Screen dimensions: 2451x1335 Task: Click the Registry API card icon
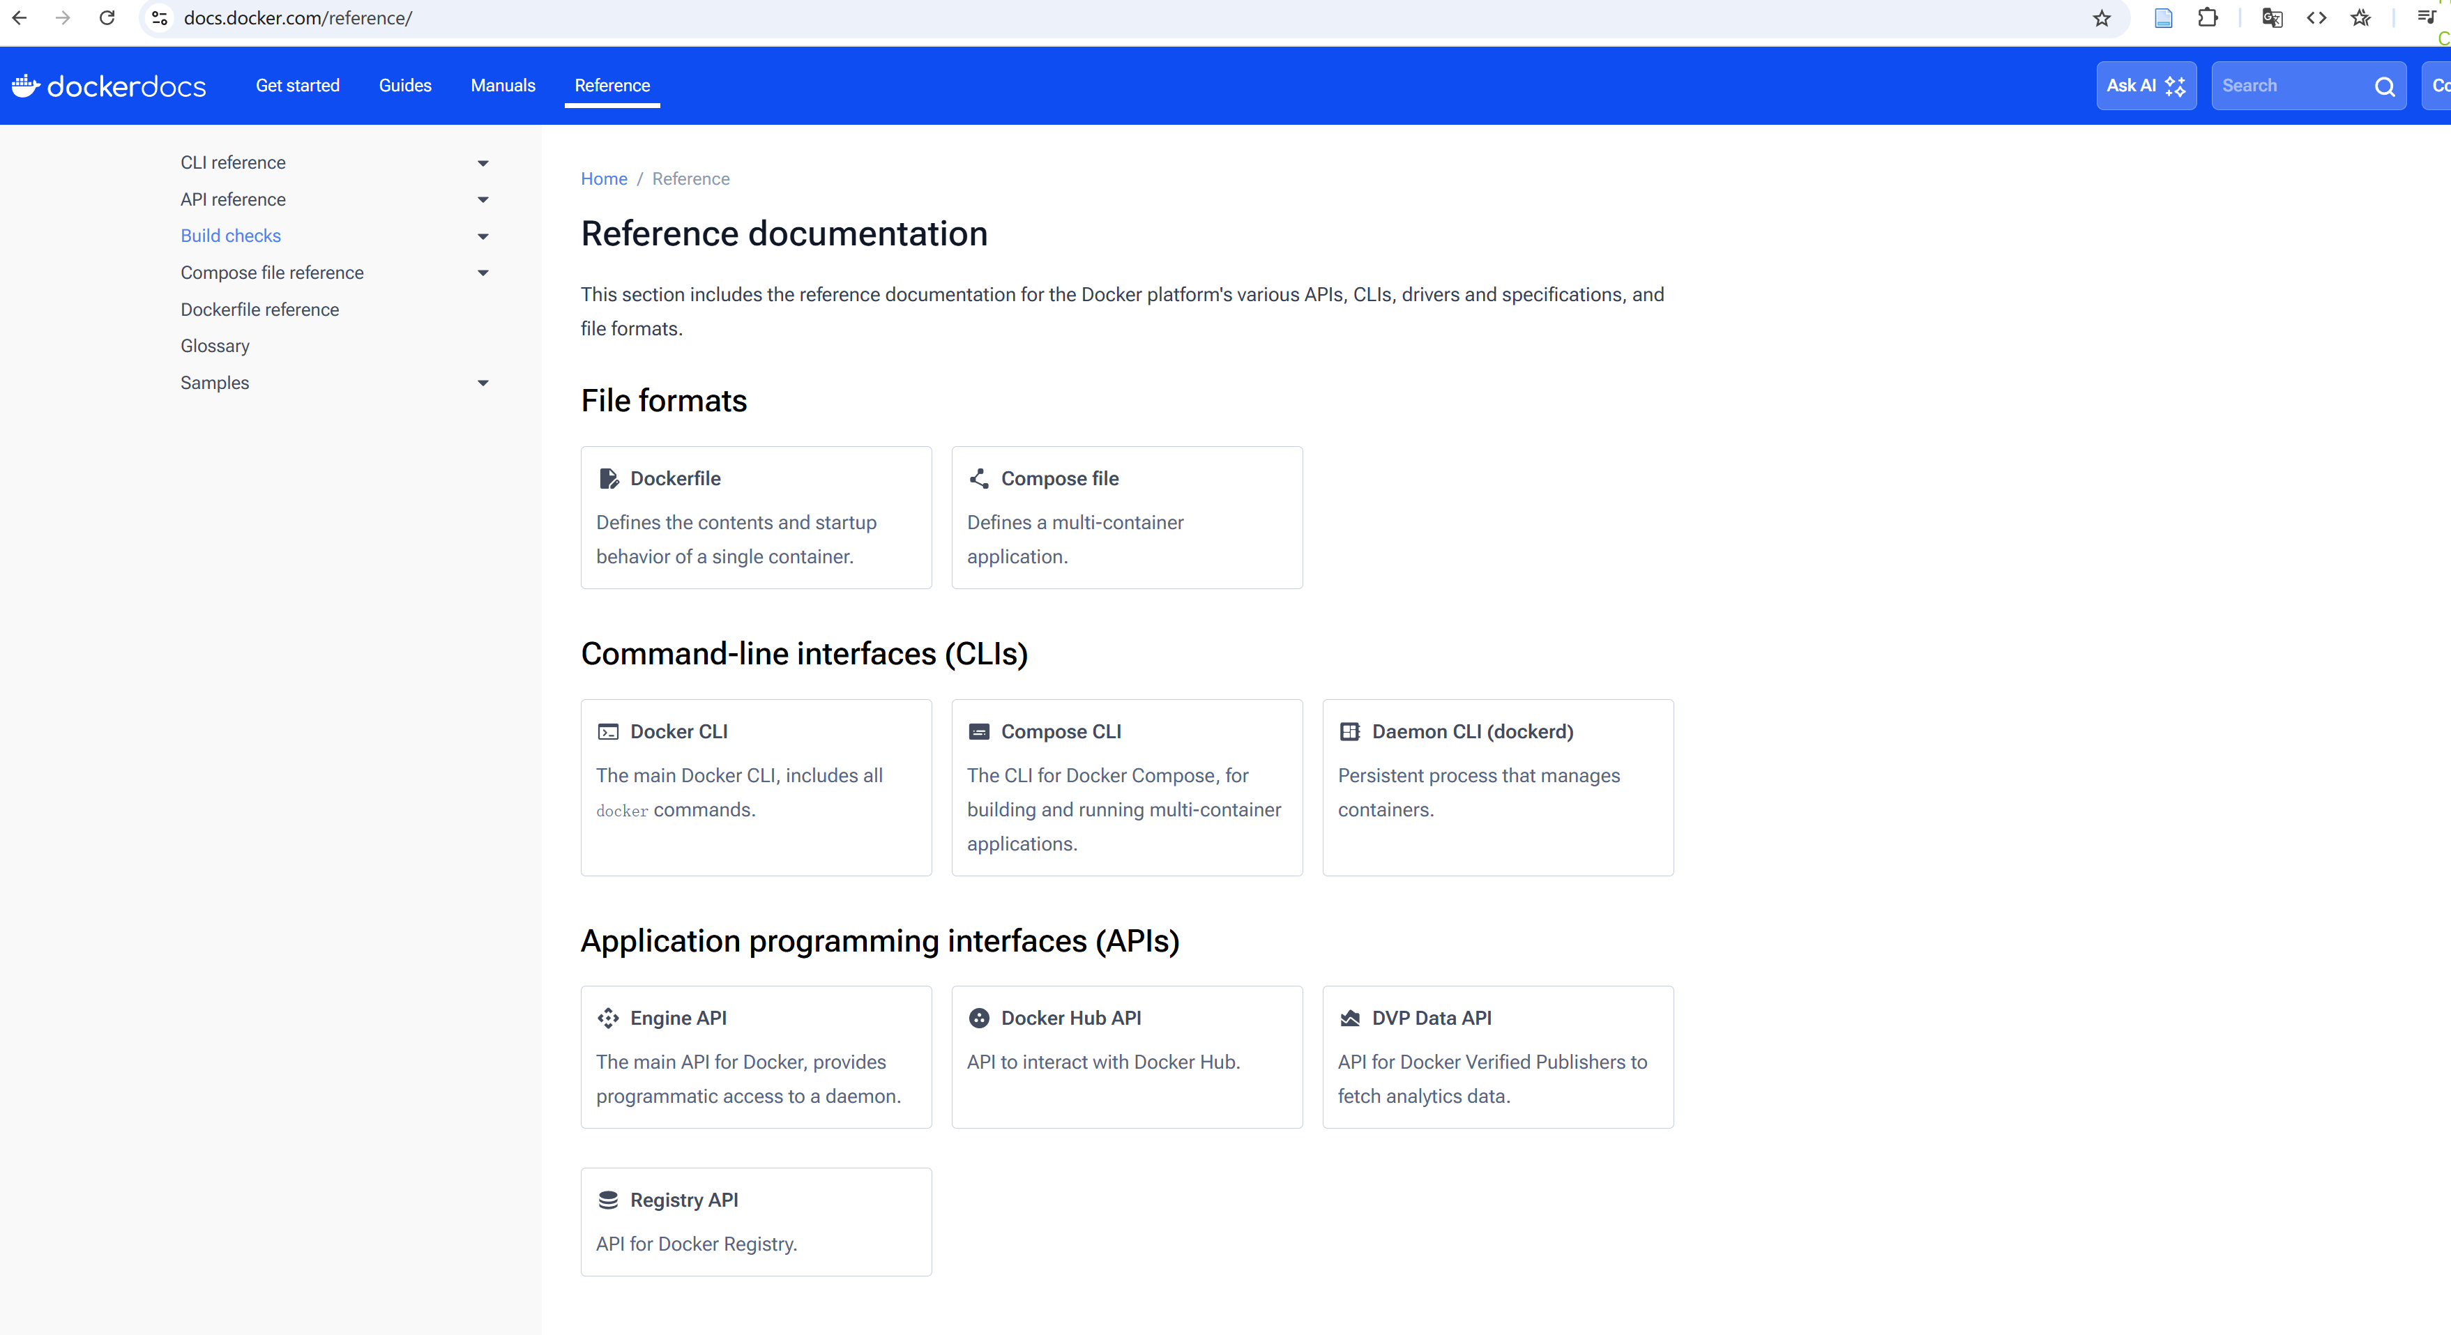pos(609,1200)
